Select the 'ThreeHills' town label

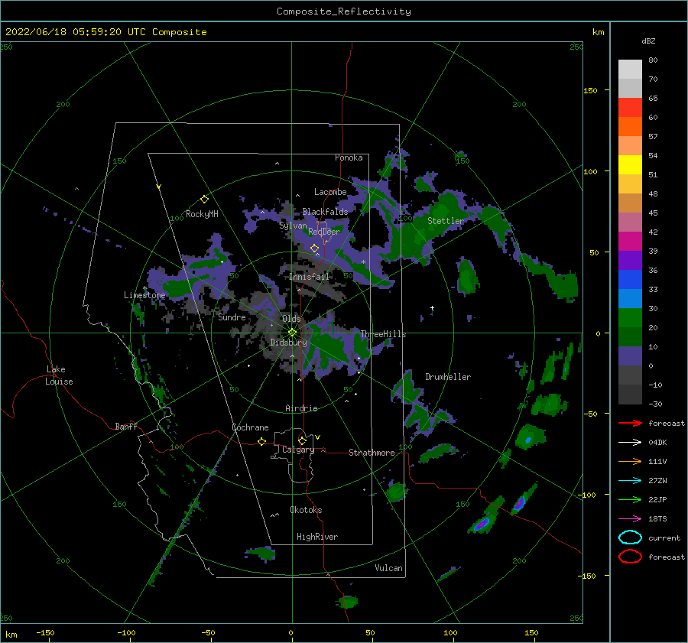pos(383,334)
